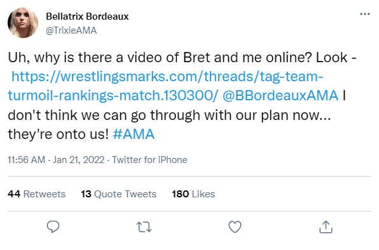The height and width of the screenshot is (250, 379).
Task: Share the tweet via the share icon
Action: point(326,227)
